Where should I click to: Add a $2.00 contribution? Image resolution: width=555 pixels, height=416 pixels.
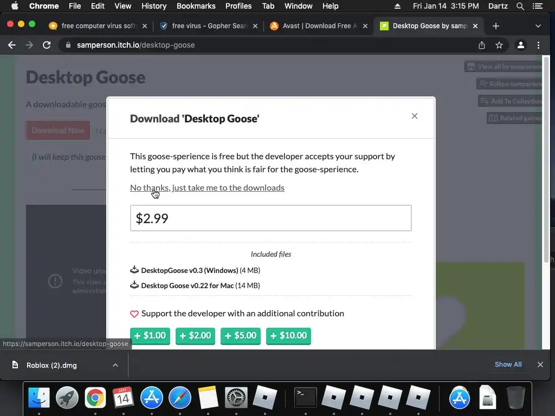tap(195, 336)
